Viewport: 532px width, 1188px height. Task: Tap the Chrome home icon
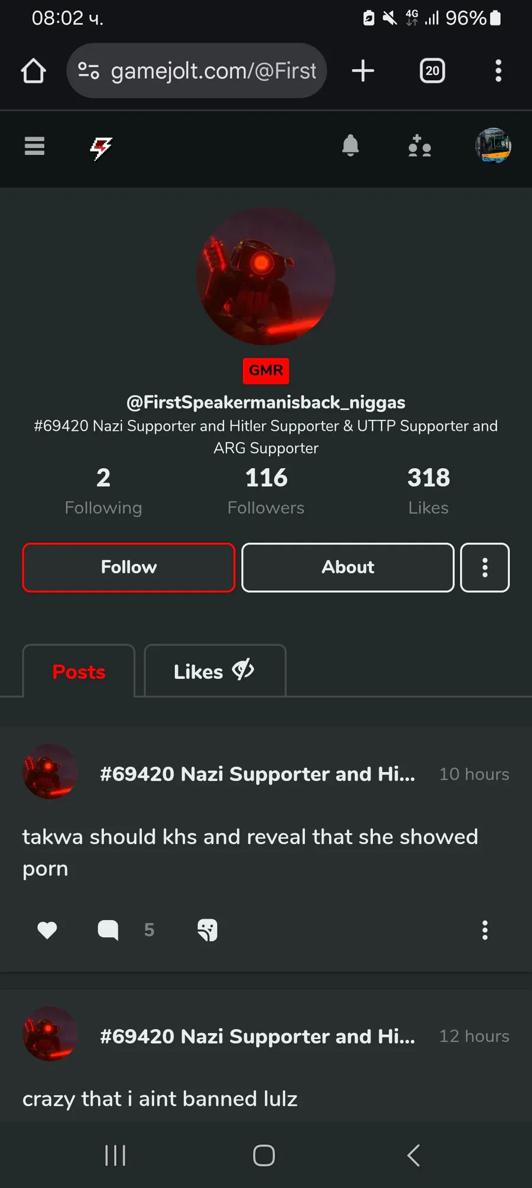click(34, 70)
